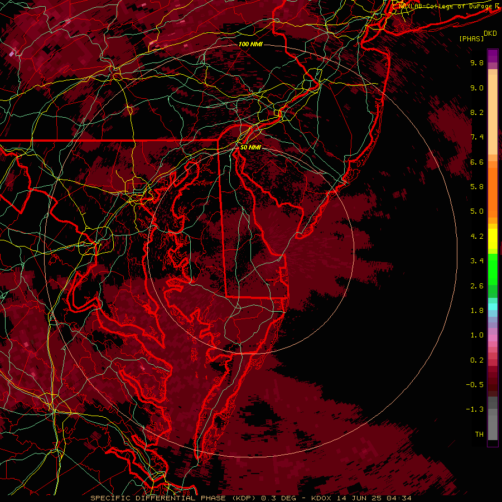
Task: Click the 5.0 scale value
Action: pos(477,211)
